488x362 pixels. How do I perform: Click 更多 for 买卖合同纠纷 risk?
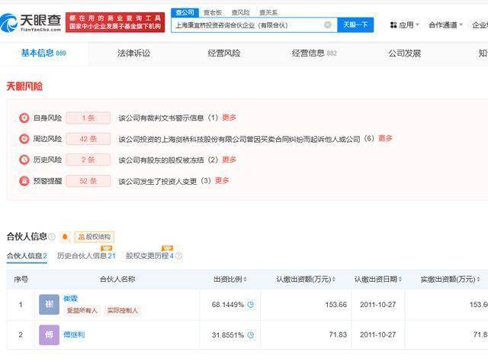tap(385, 138)
